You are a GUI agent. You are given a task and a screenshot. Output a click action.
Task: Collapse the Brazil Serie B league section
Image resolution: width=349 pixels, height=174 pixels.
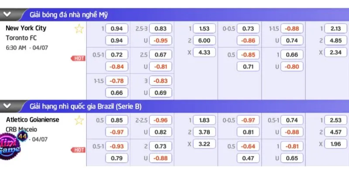tap(7, 106)
